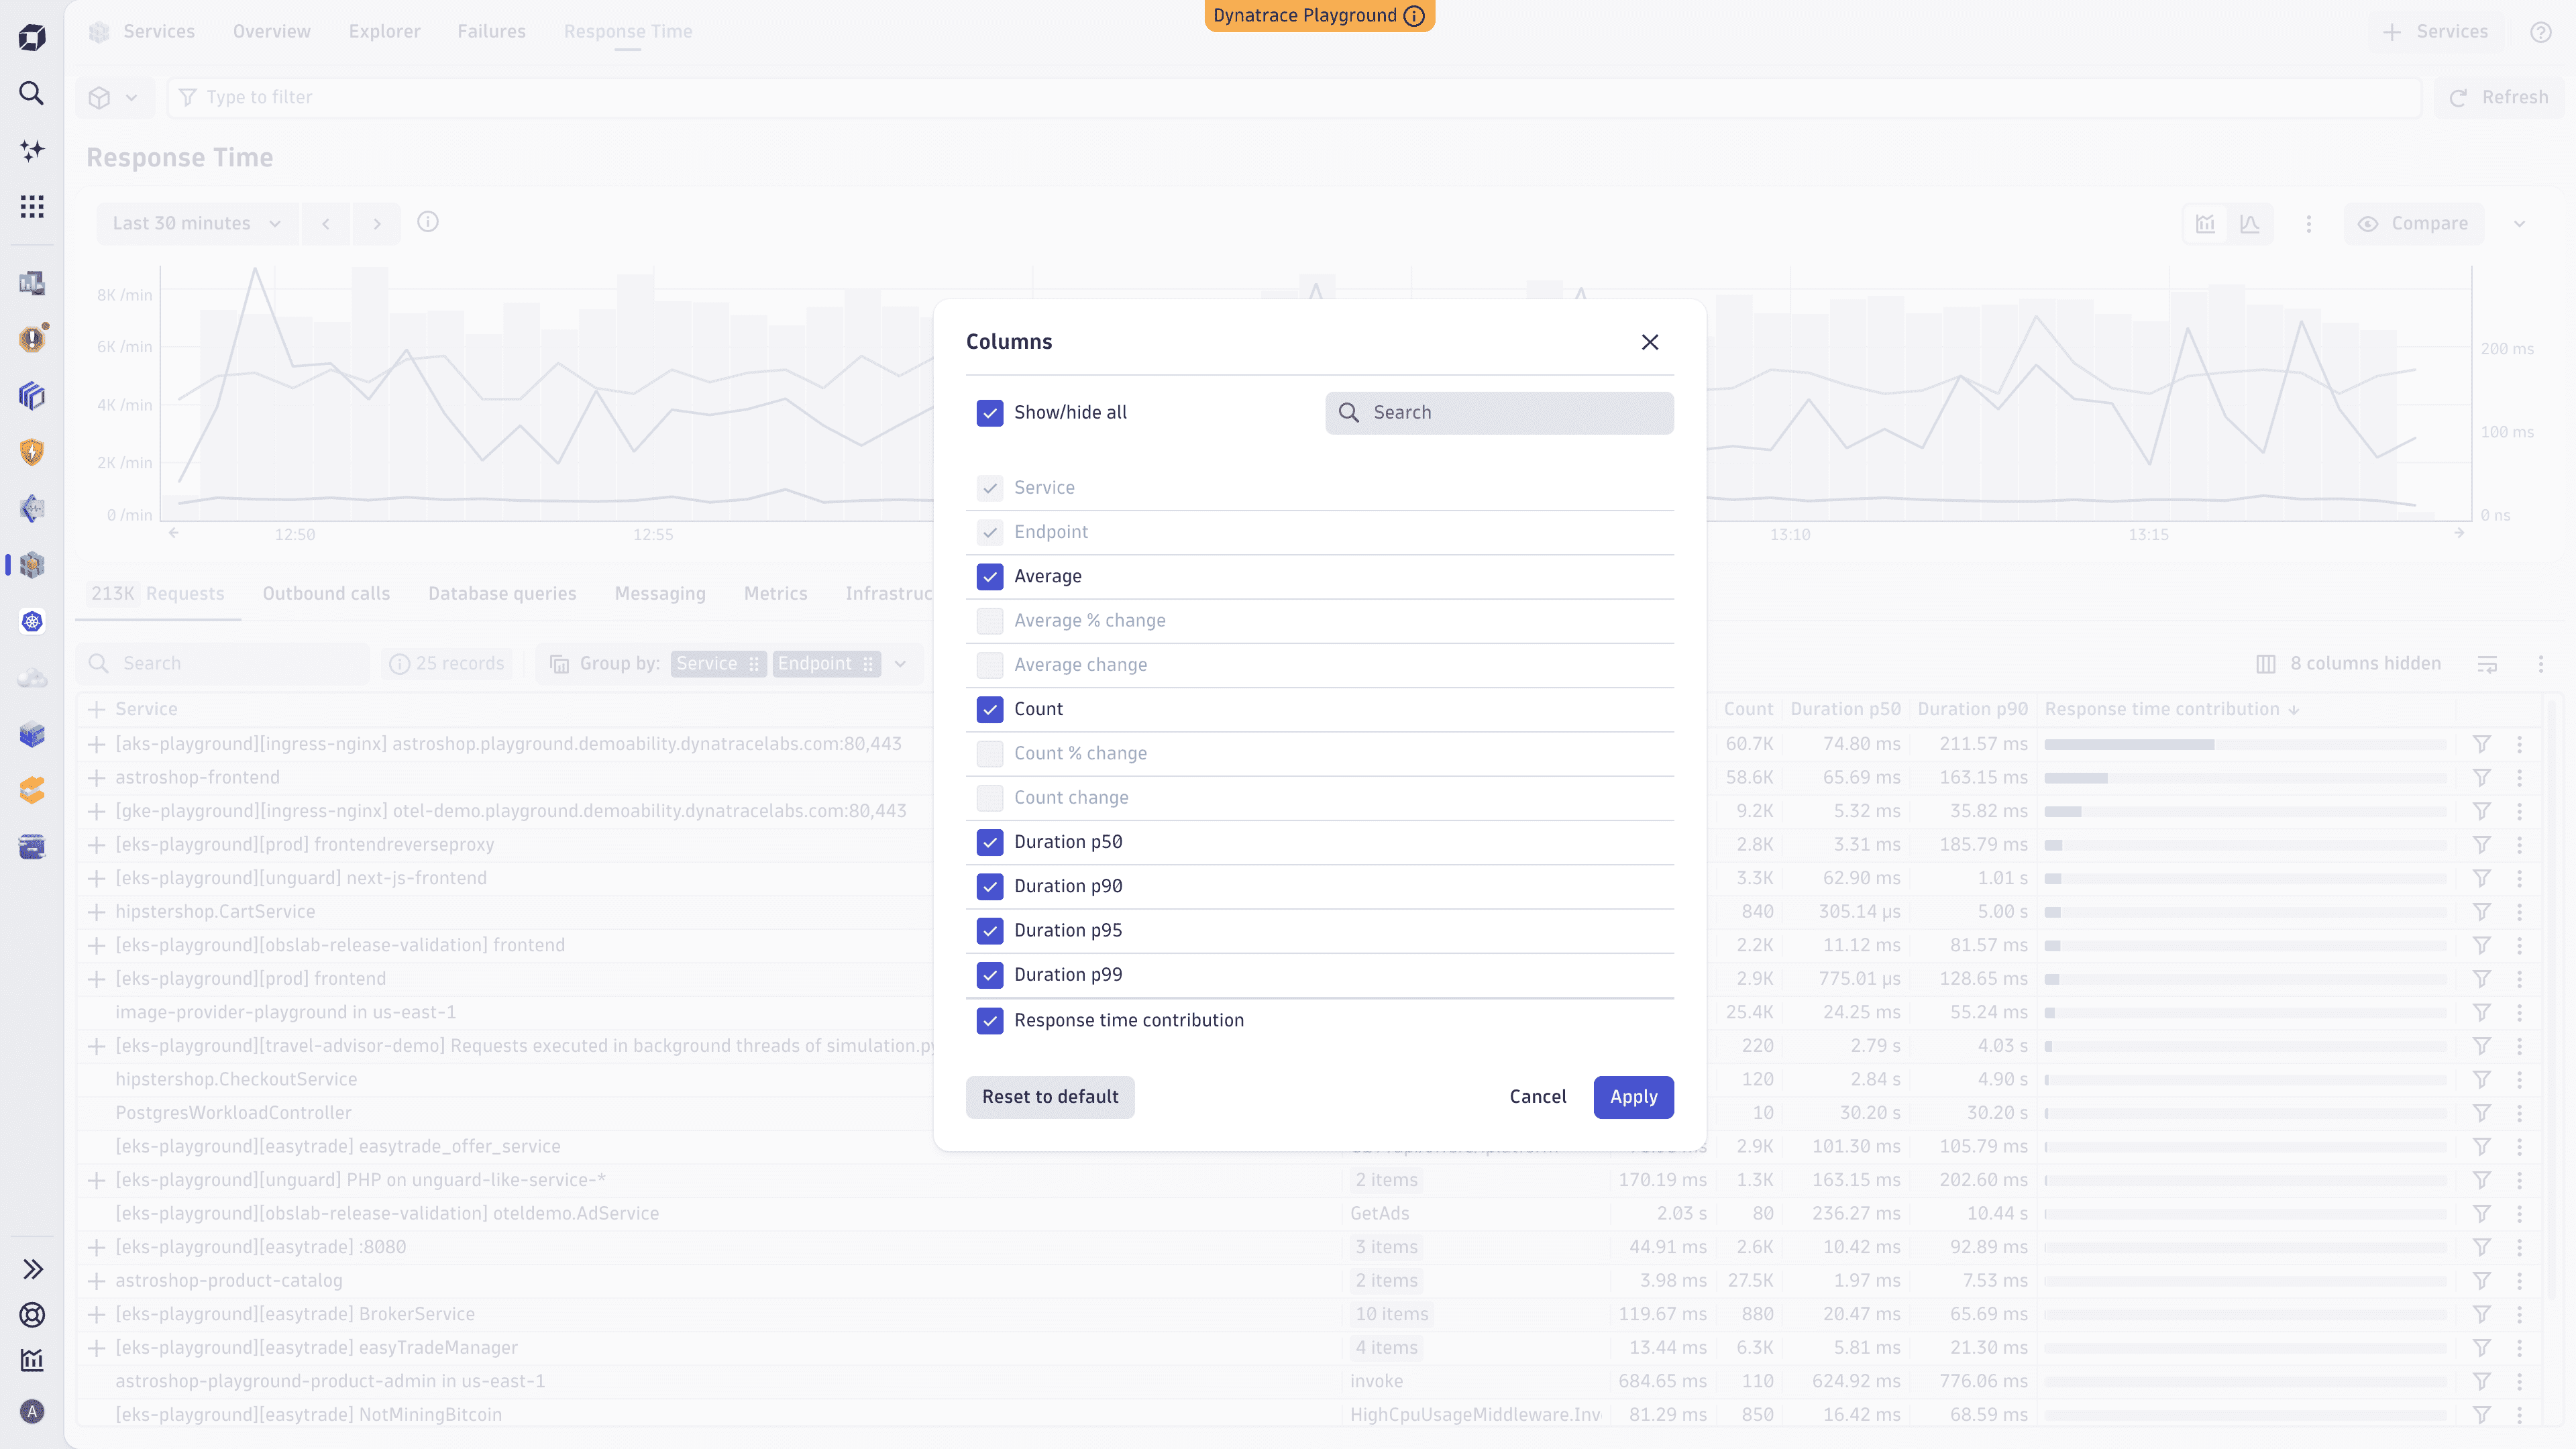Uncheck Response time contribution column
Image resolution: width=2576 pixels, height=1449 pixels.
989,1021
